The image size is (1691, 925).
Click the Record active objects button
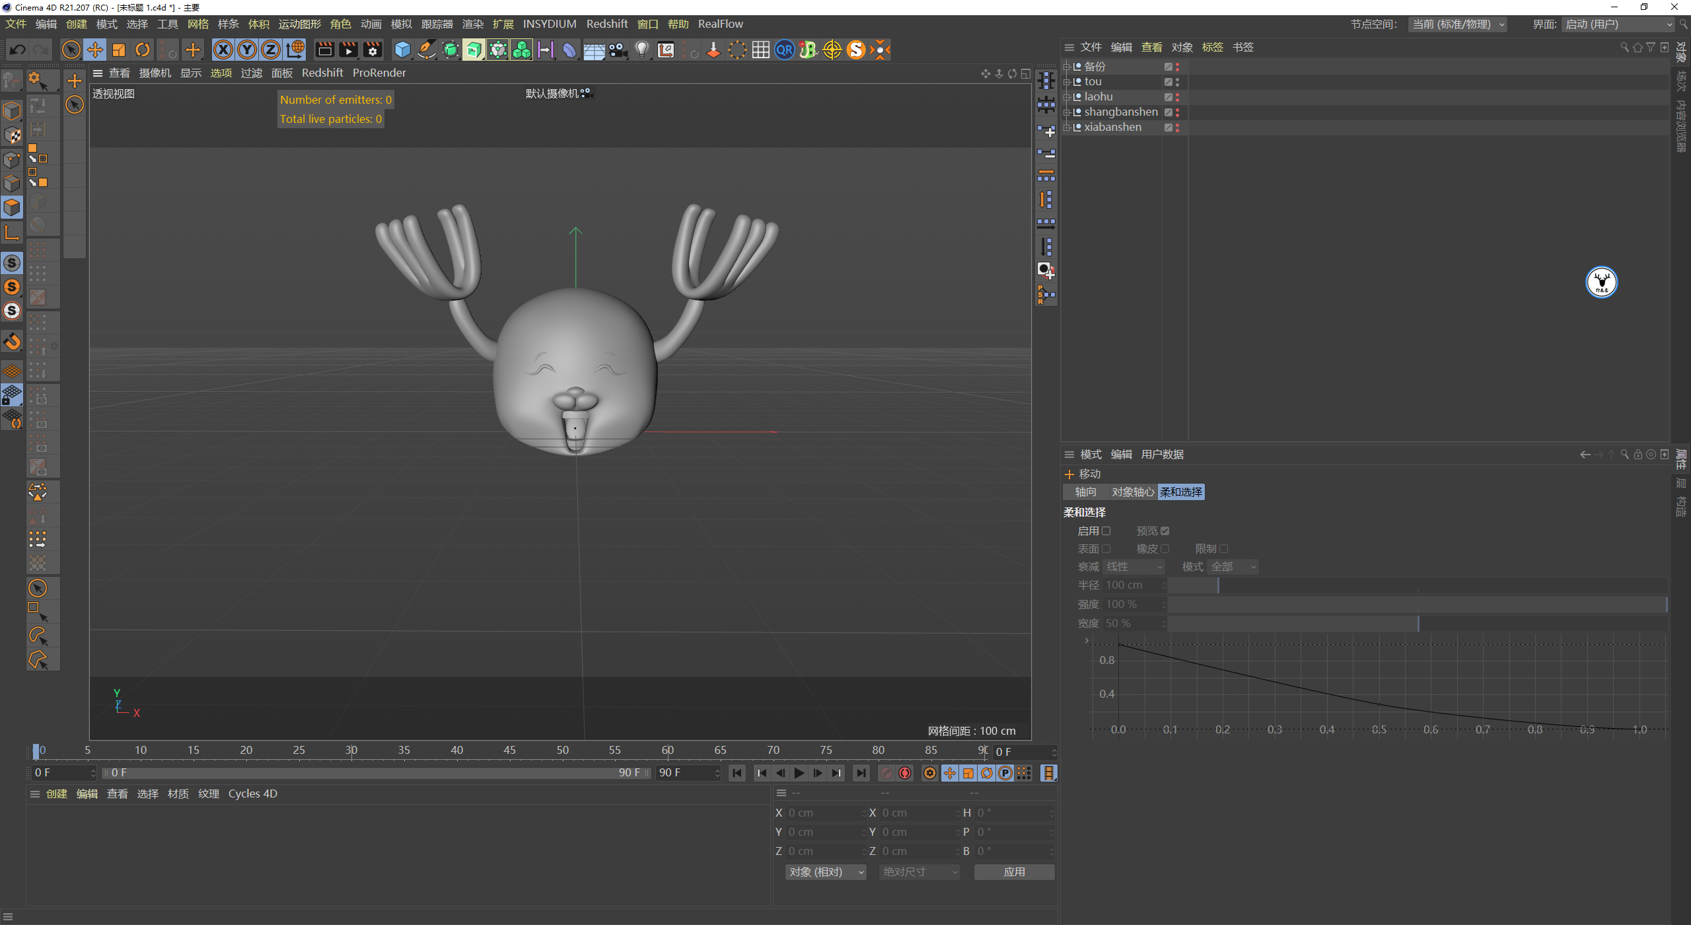886,773
